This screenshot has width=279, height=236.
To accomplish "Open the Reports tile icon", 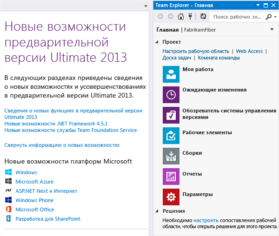I will coord(171,177).
